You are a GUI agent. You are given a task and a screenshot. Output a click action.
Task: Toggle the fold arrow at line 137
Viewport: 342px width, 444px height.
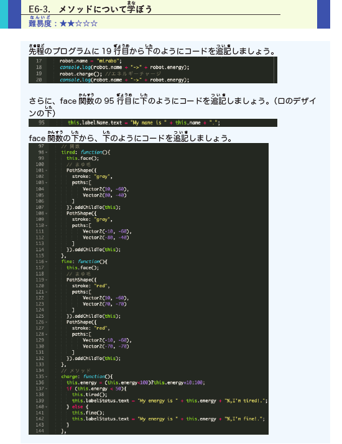click(47, 389)
